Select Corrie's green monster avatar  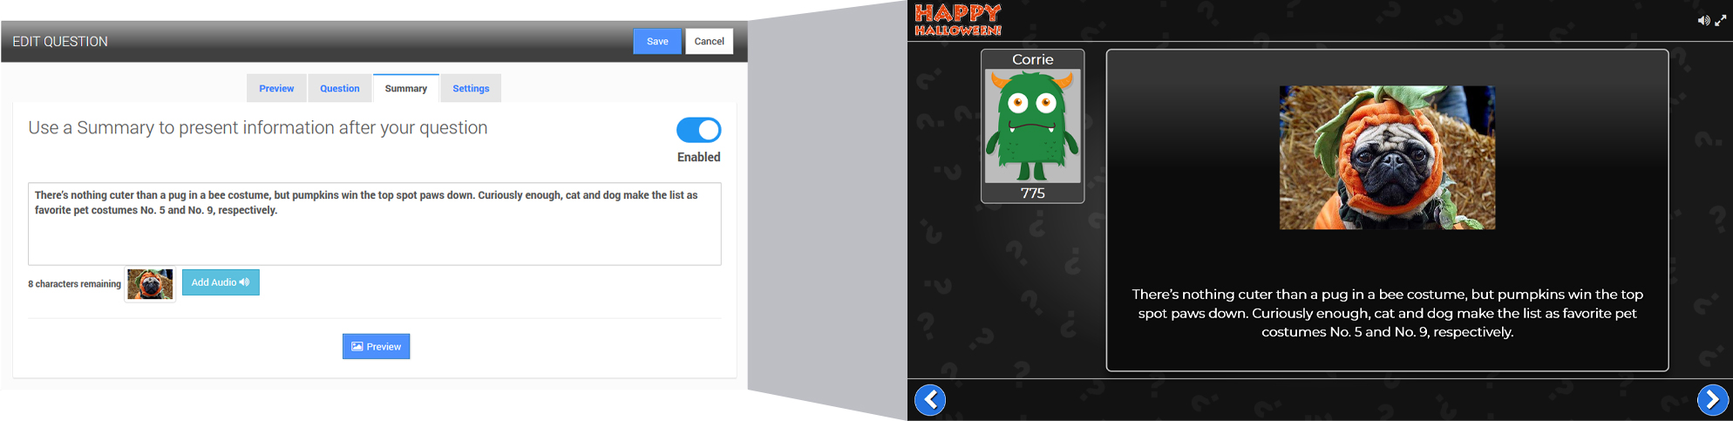[1032, 126]
